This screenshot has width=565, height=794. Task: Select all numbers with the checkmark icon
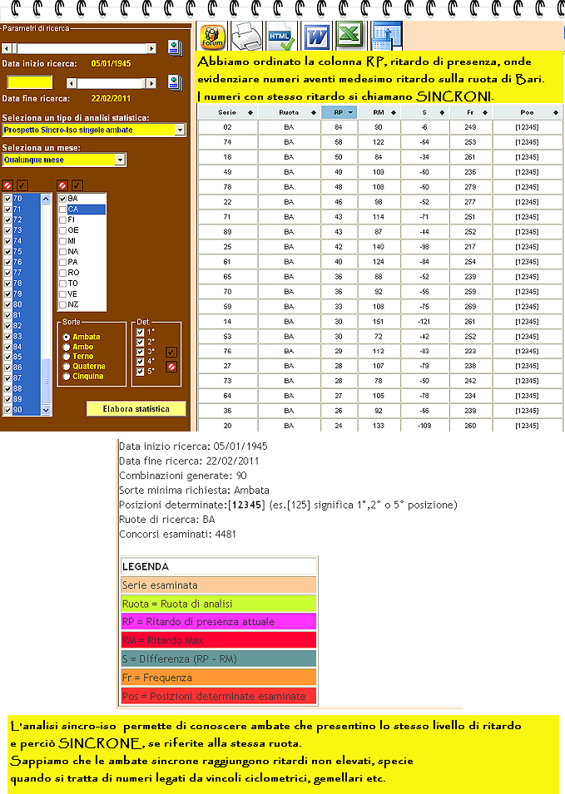click(x=22, y=185)
